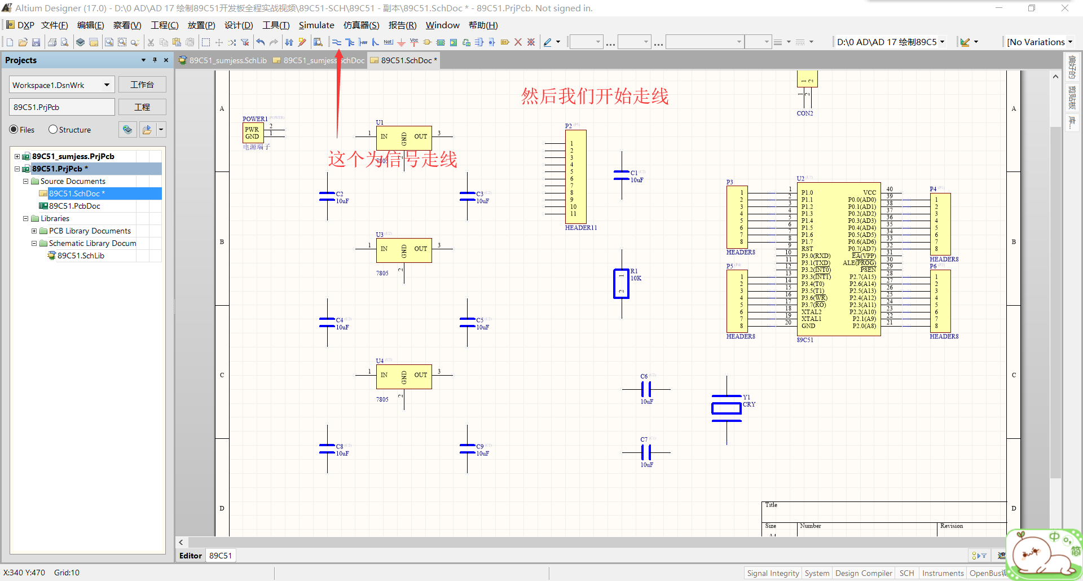Open the Design Compiler panel button
This screenshot has height=581, width=1083.
point(864,573)
